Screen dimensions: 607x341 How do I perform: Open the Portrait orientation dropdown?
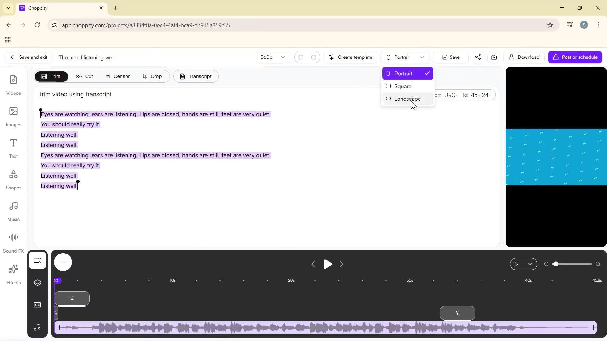(405, 57)
